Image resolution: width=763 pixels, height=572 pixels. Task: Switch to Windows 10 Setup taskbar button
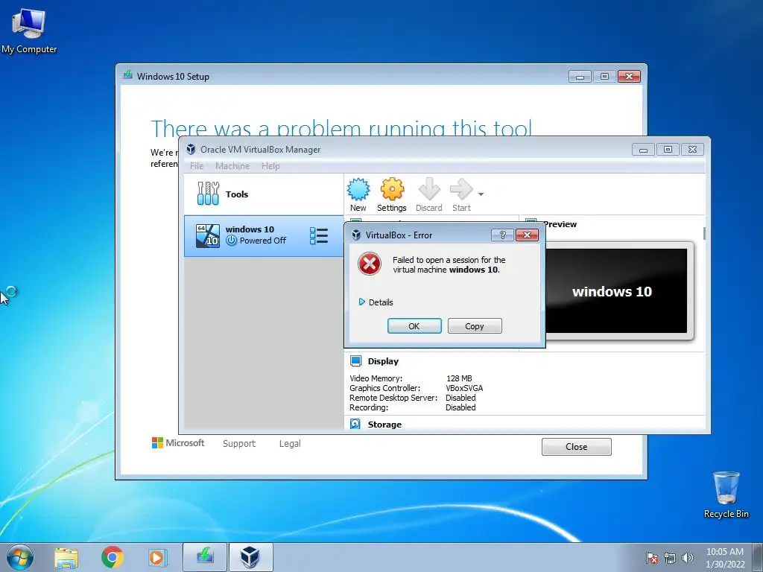(205, 557)
